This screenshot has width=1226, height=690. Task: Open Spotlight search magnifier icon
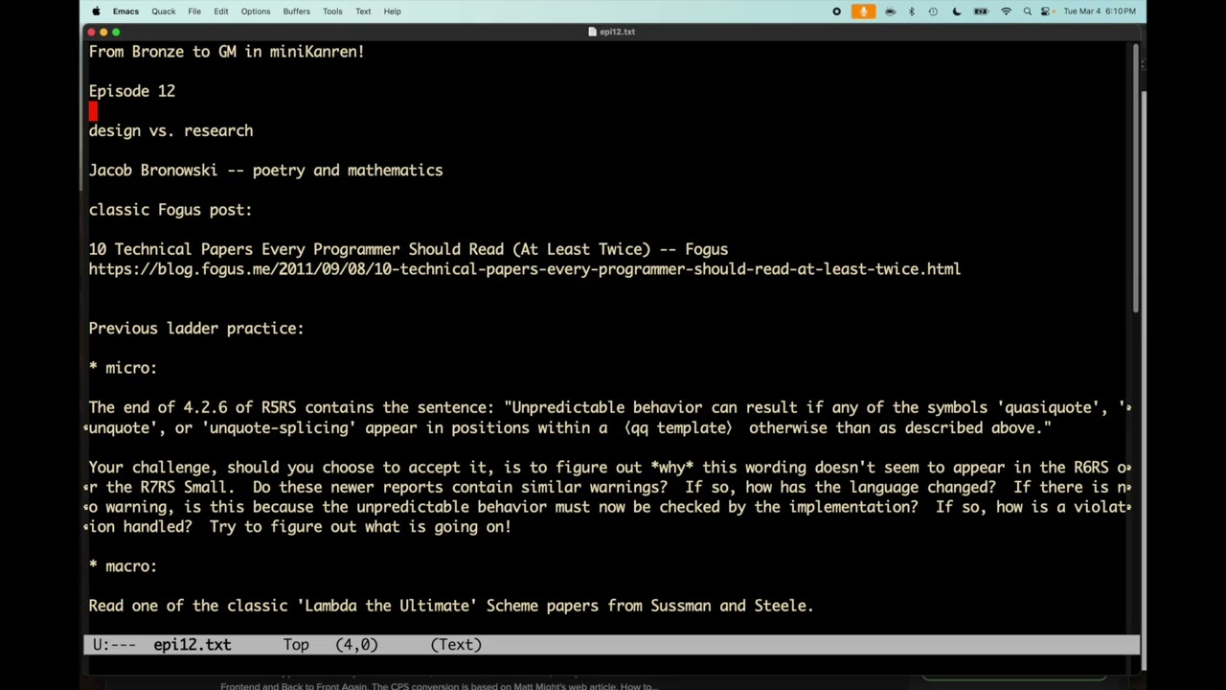pos(1028,11)
